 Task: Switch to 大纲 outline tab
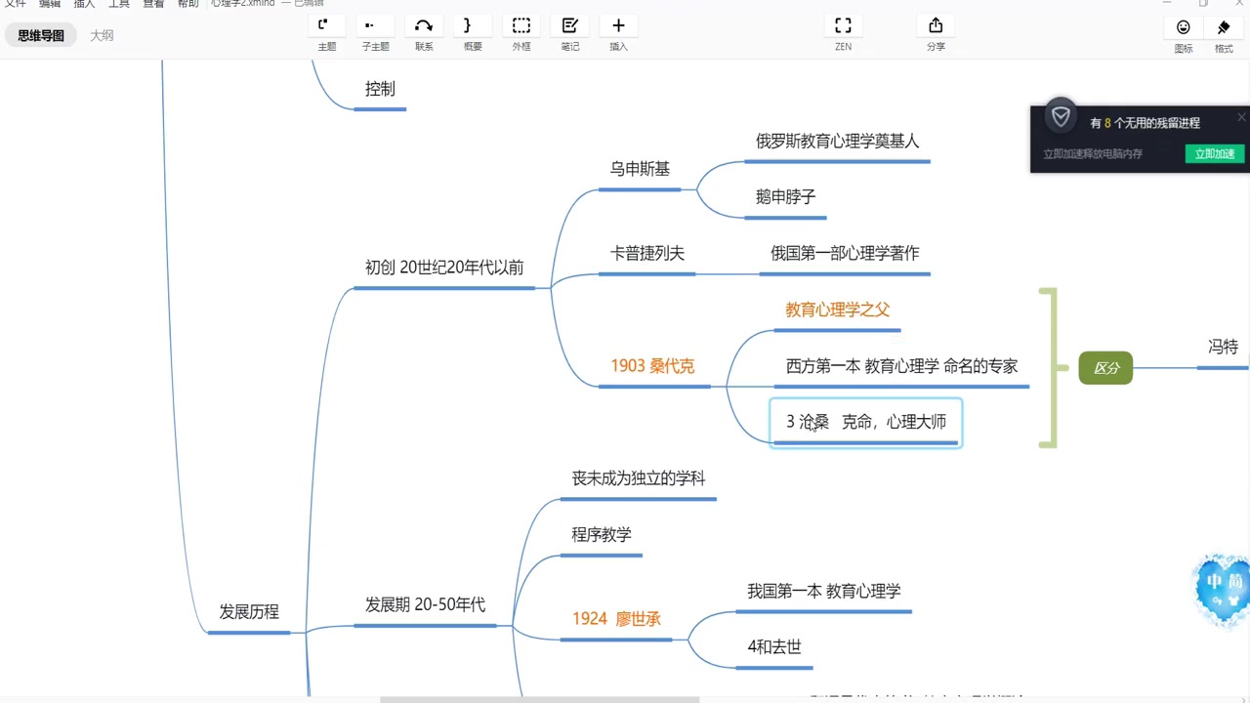(102, 36)
